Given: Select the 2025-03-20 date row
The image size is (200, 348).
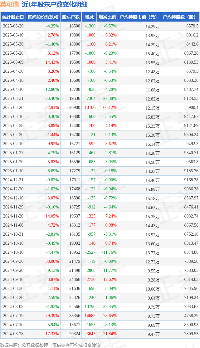Looking at the screenshot, I should click(100, 107).
